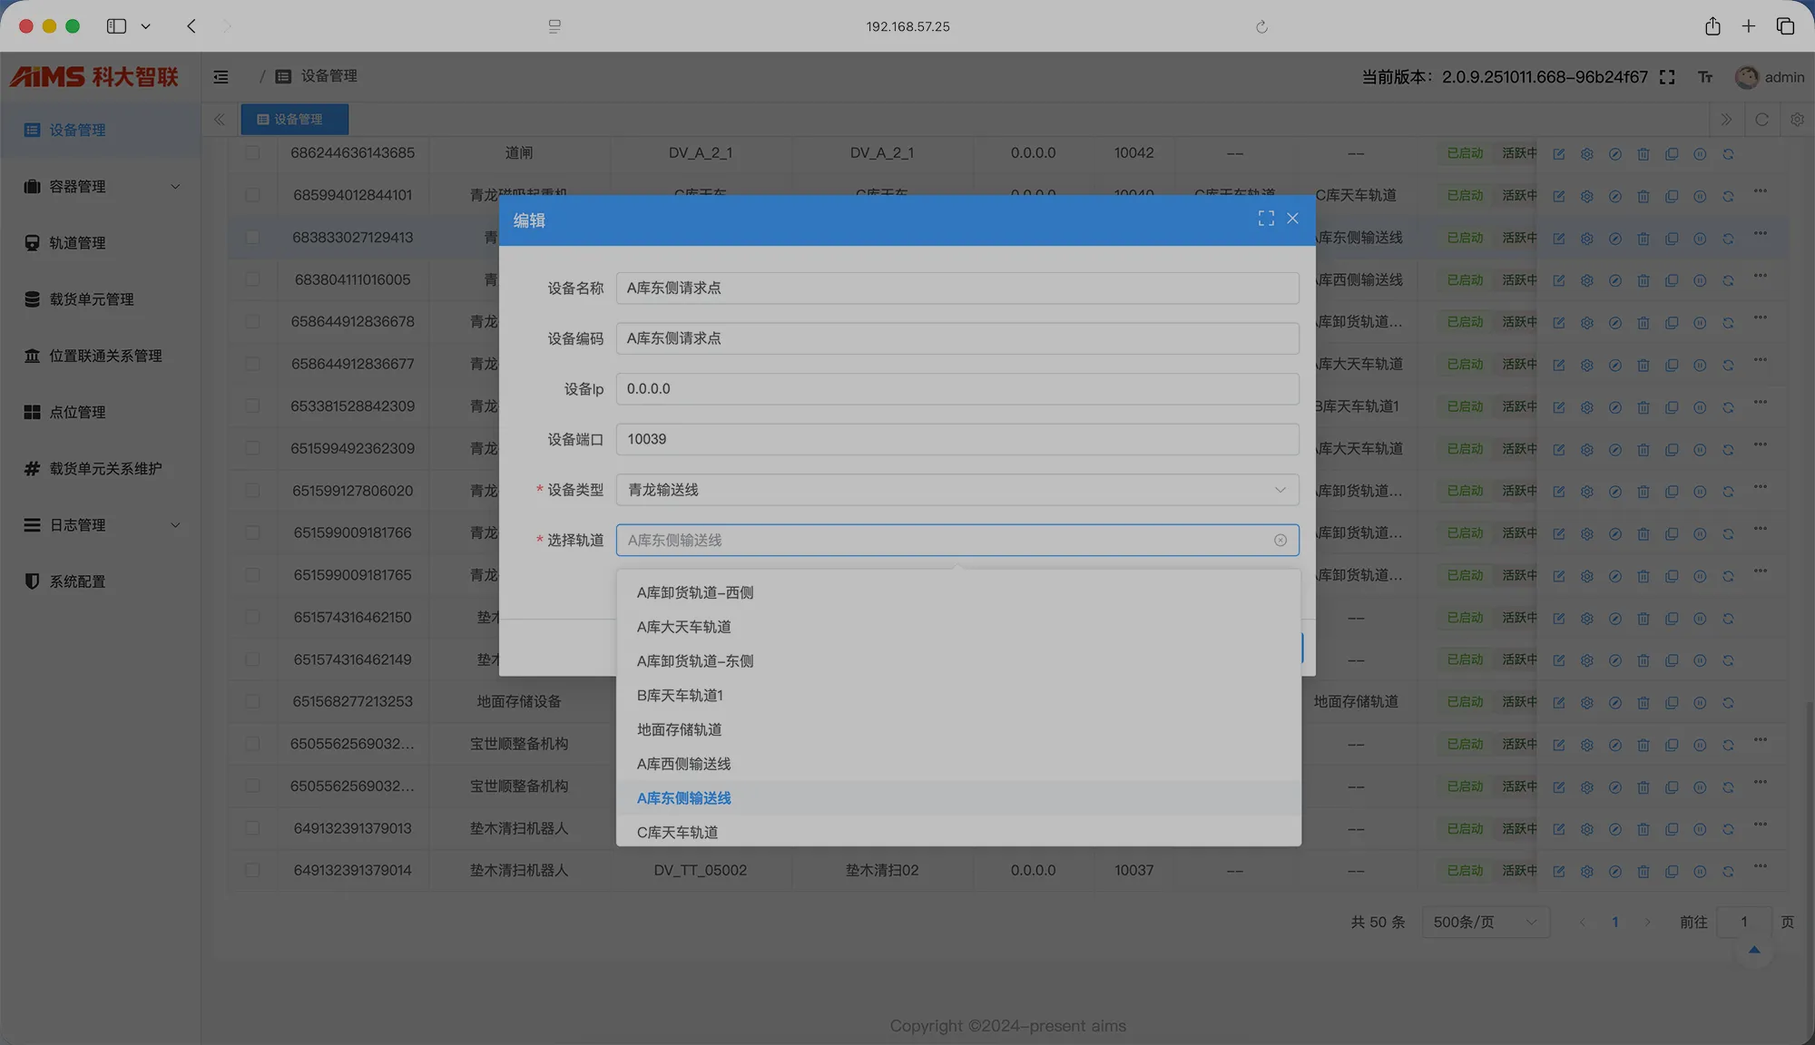
Task: Click the 设备名称 input field
Action: pyautogui.click(x=957, y=288)
